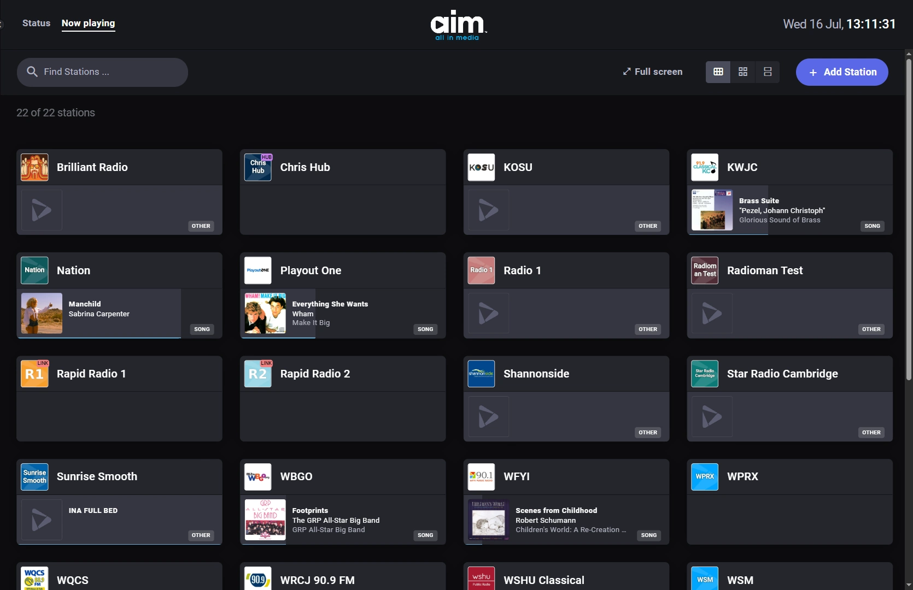
Task: Click the search magnifier icon
Action: tap(32, 72)
